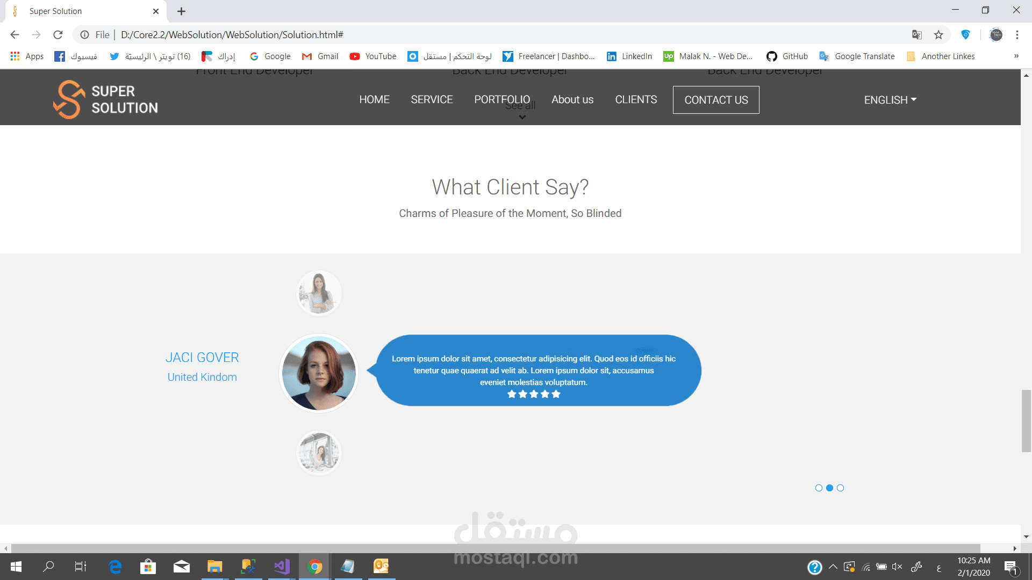Click the Super Solution logo
The width and height of the screenshot is (1032, 580).
(105, 99)
